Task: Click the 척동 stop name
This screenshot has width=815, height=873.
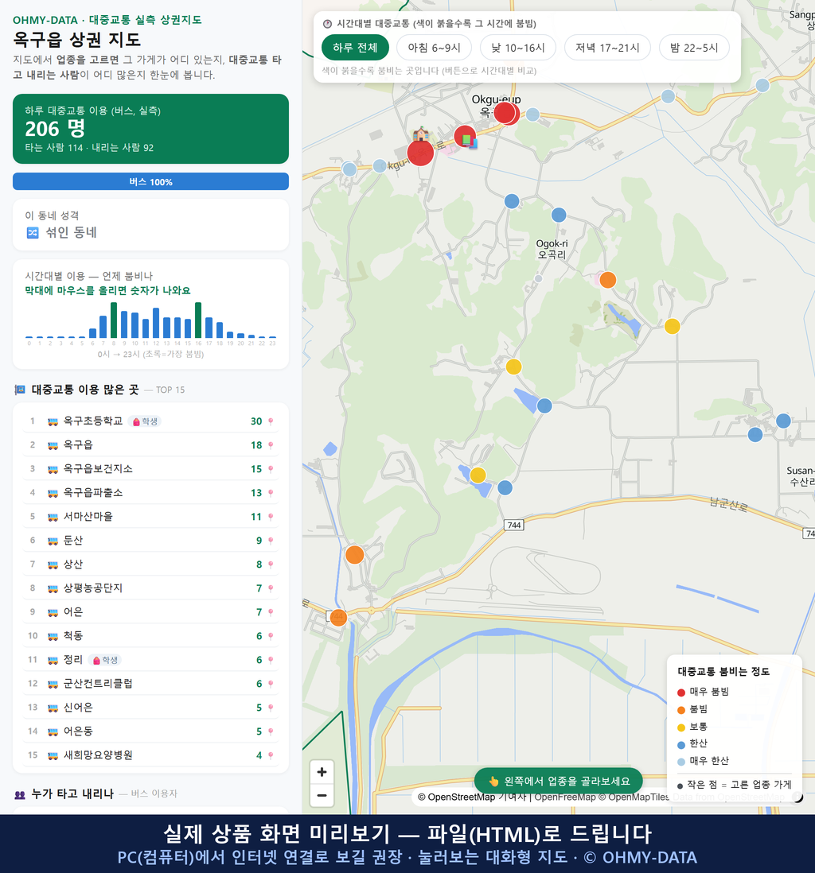Action: tap(73, 636)
